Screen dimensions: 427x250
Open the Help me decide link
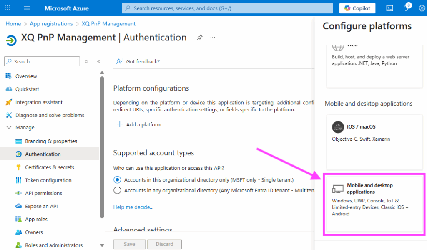click(x=133, y=207)
